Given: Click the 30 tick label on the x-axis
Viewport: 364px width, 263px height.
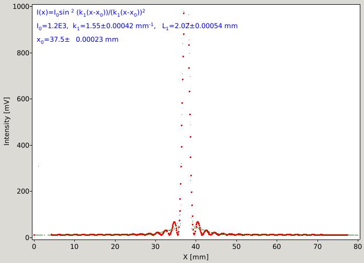Looking at the screenshot, I should click(x=155, y=246).
